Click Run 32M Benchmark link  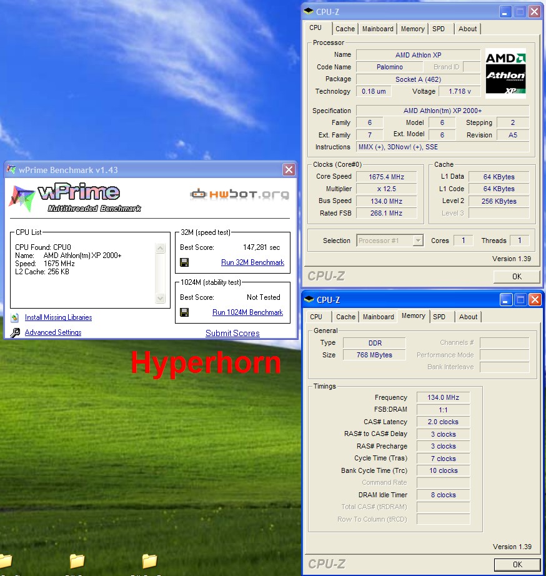click(252, 262)
